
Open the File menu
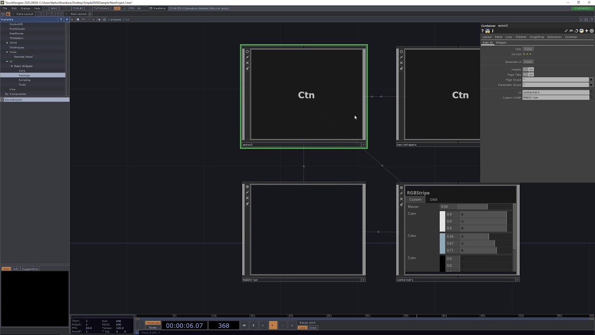pos(5,8)
